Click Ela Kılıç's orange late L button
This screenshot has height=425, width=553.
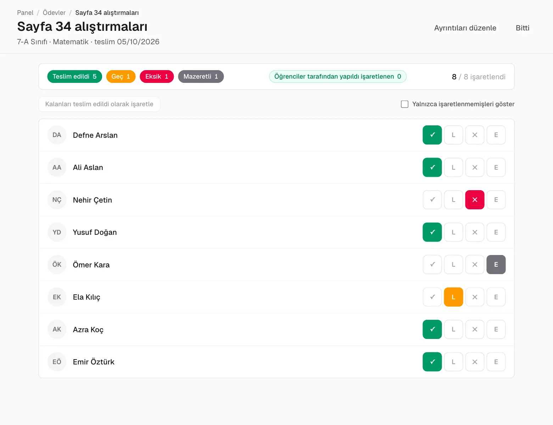point(453,297)
